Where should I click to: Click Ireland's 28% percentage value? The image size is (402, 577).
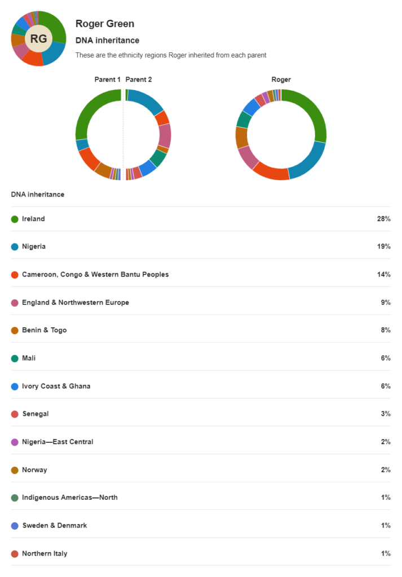tap(384, 219)
